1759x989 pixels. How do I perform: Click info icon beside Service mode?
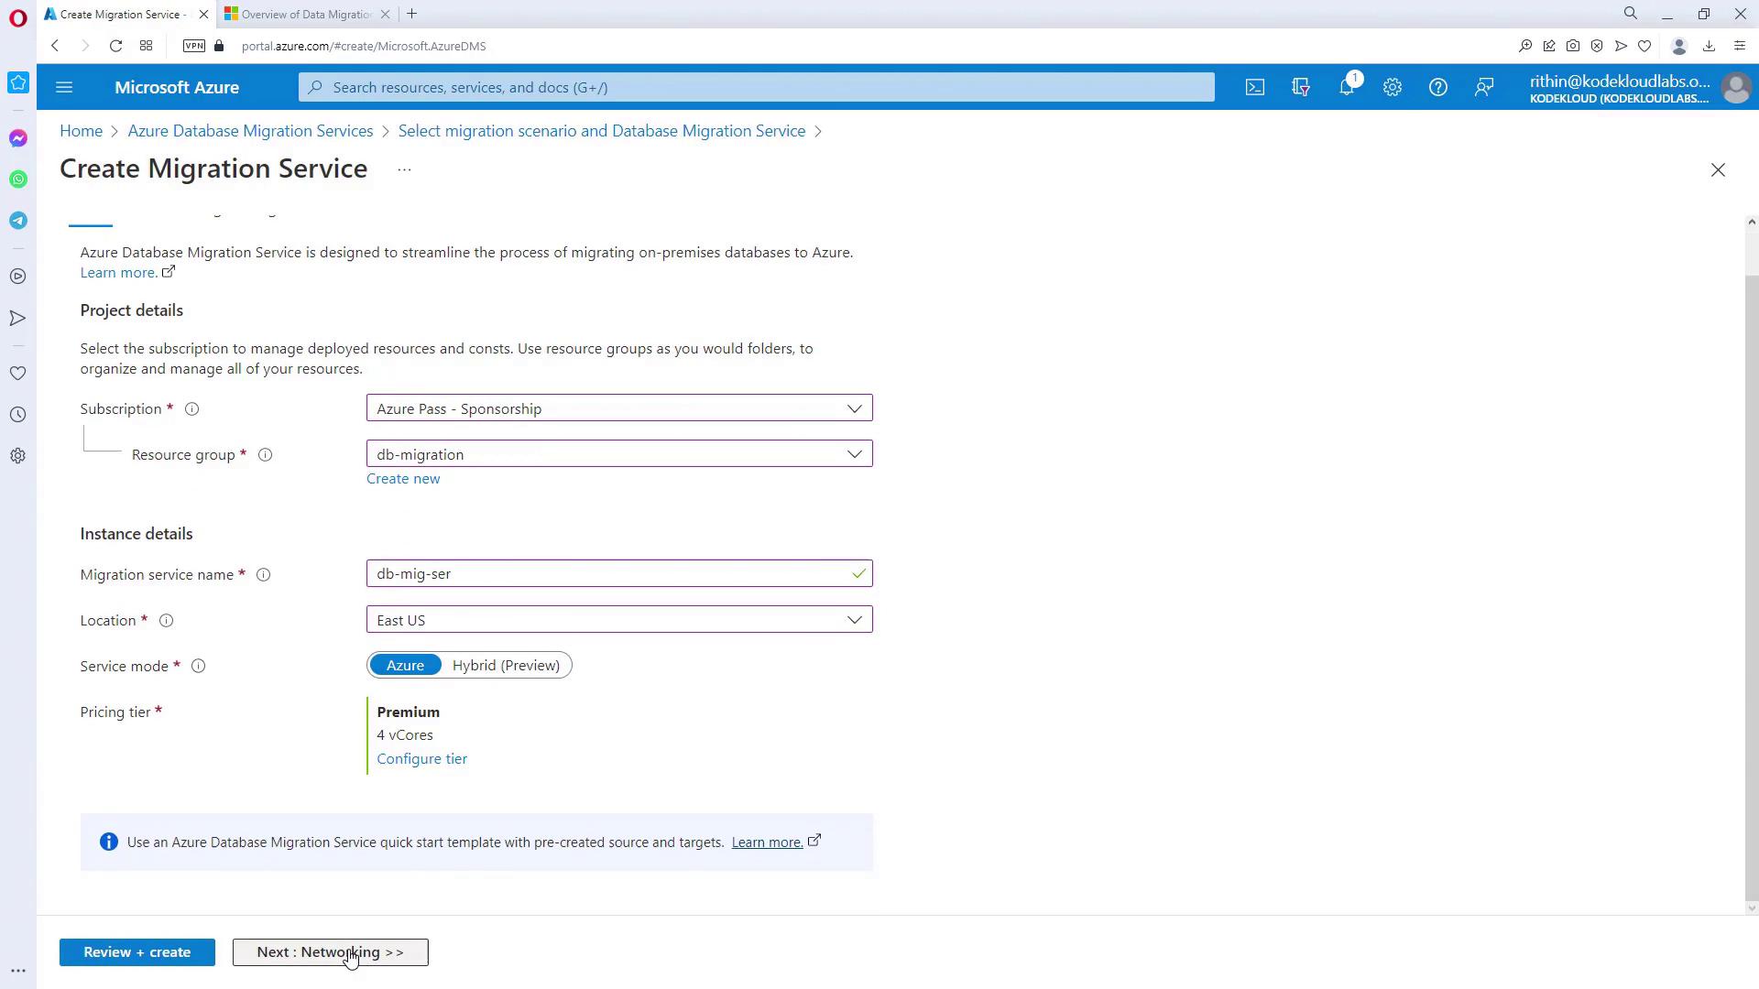[x=198, y=667]
